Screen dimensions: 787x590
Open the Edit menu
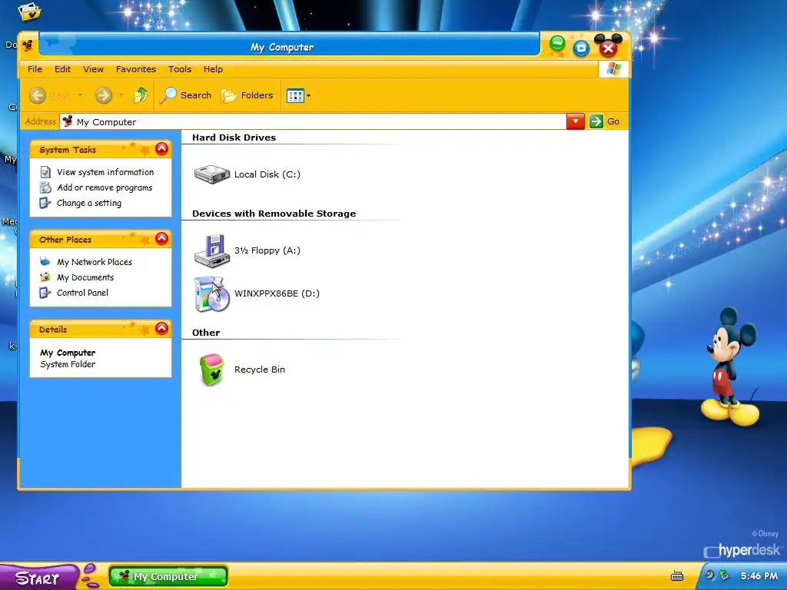[62, 69]
